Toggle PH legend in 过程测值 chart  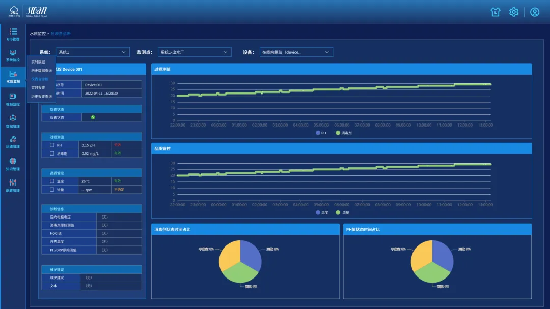321,133
